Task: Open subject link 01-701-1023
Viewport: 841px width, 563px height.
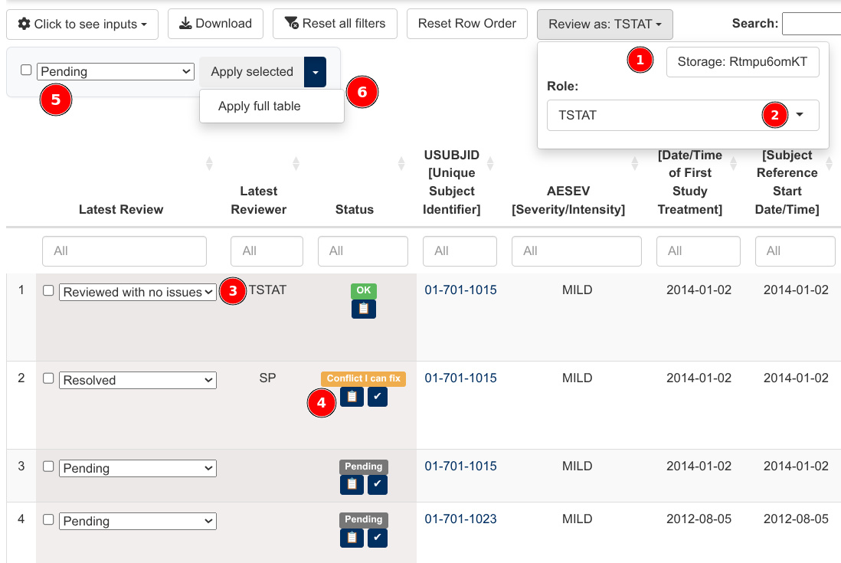Action: (x=460, y=519)
